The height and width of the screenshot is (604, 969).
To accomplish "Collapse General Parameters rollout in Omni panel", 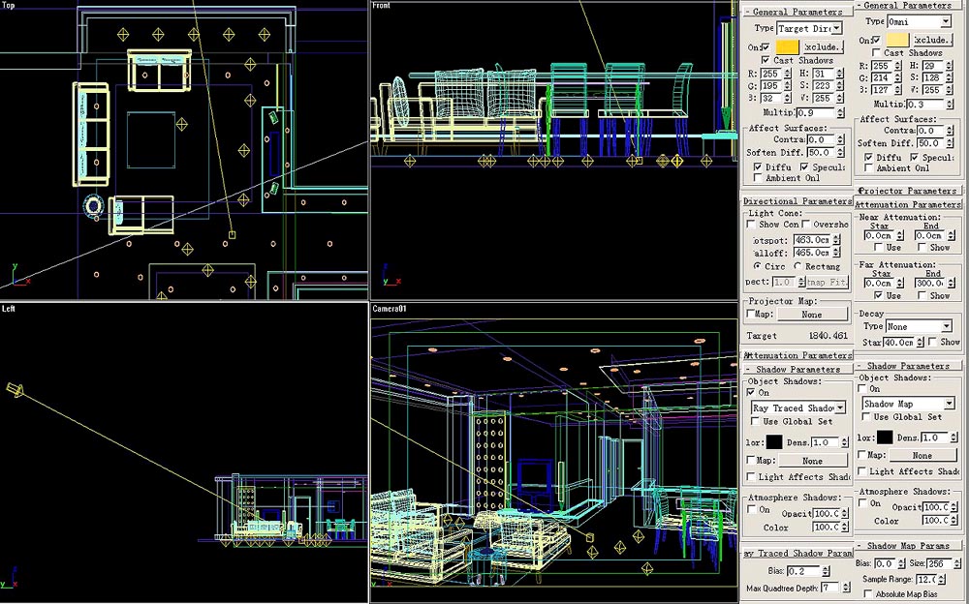I will point(908,5).
